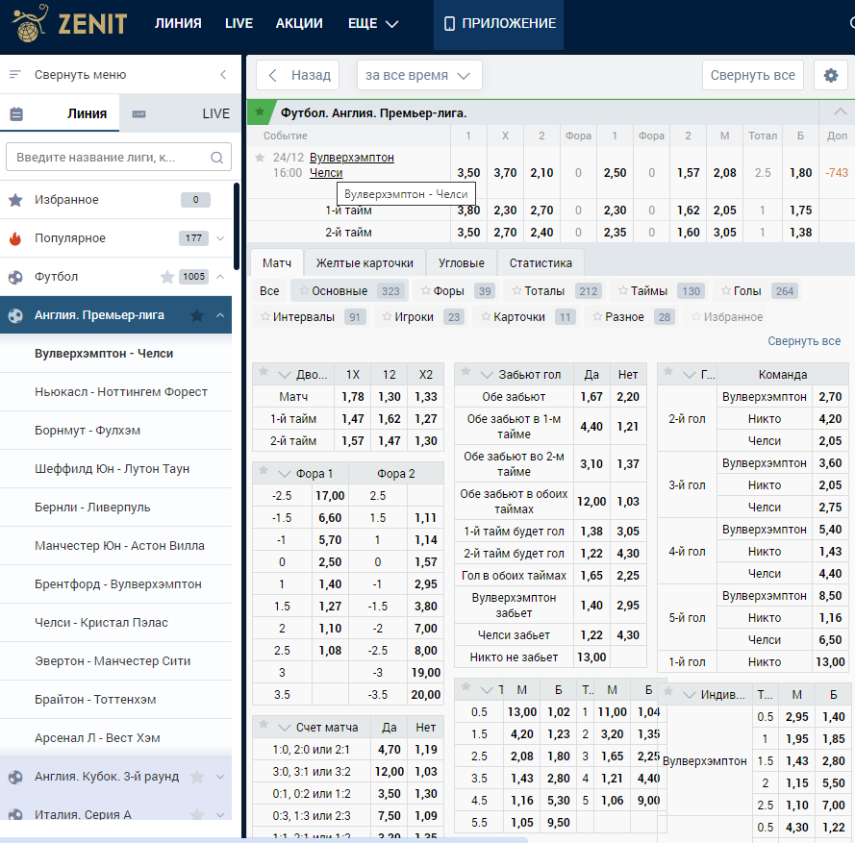Click the -743 additional markets count

[x=837, y=173]
